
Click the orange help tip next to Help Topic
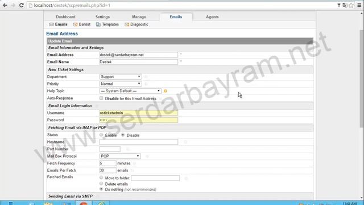[x=166, y=91]
